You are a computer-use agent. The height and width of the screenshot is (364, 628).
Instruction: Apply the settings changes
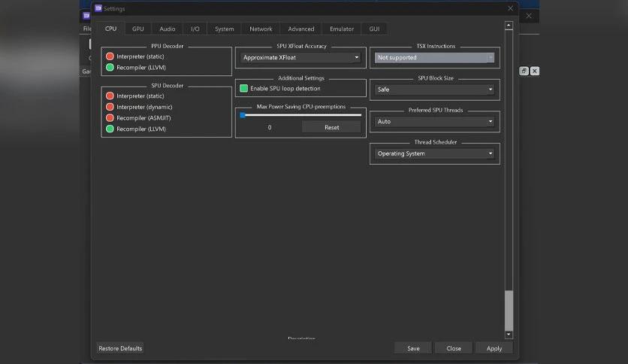tap(494, 348)
